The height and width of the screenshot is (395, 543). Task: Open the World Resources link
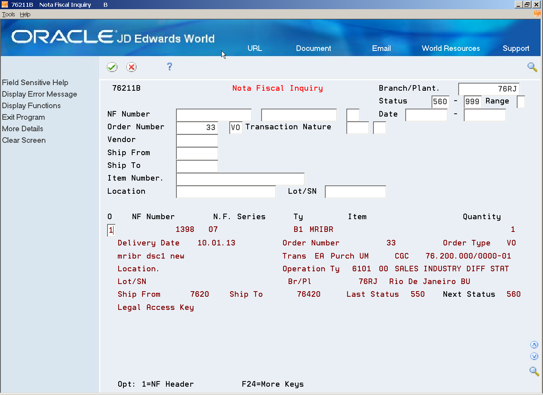(451, 48)
